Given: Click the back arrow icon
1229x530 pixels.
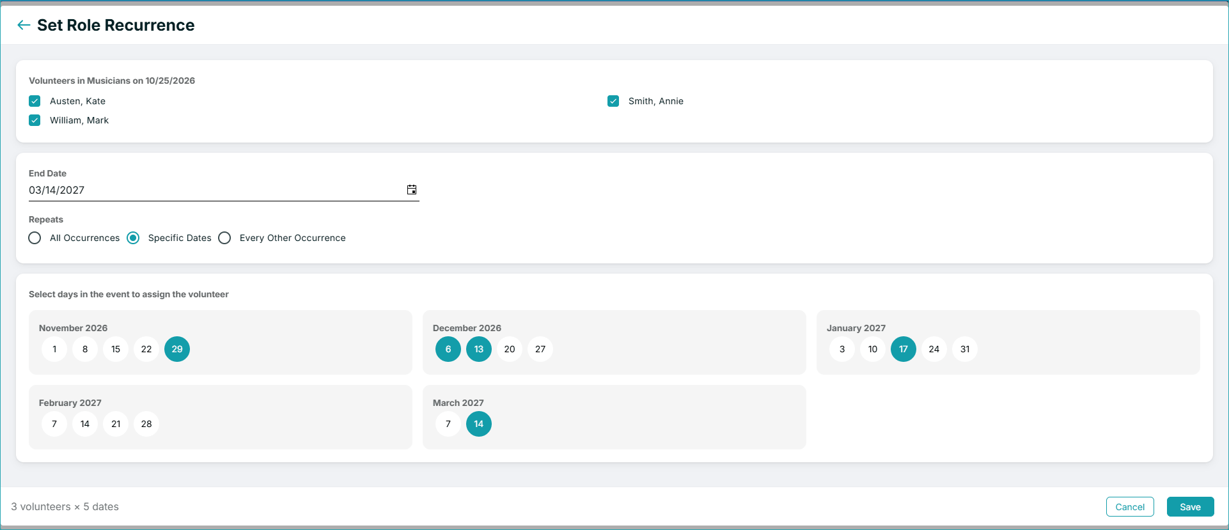Looking at the screenshot, I should click(x=24, y=25).
